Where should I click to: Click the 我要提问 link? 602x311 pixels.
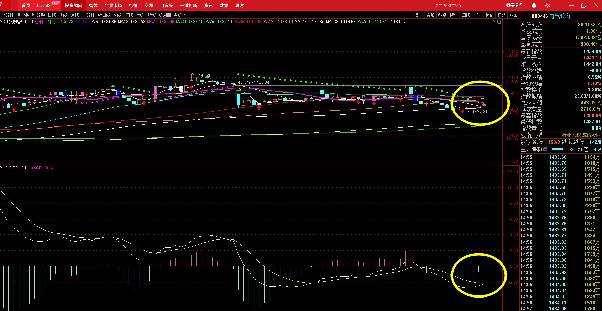[x=514, y=5]
